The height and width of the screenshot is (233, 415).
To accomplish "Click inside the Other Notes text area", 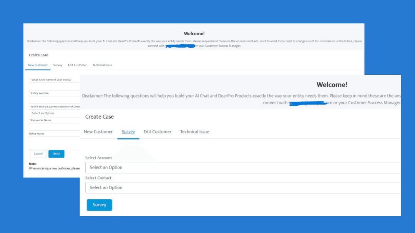I will [54, 143].
